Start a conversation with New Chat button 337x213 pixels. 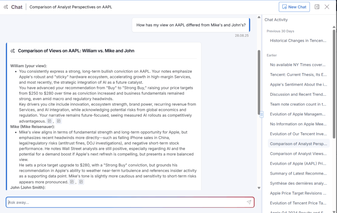click(294, 7)
